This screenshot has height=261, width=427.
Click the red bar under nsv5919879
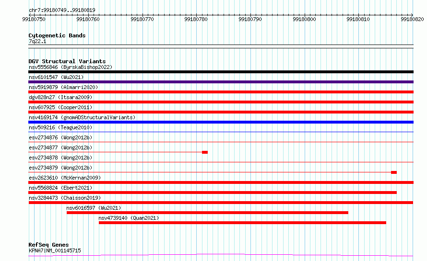(221, 92)
